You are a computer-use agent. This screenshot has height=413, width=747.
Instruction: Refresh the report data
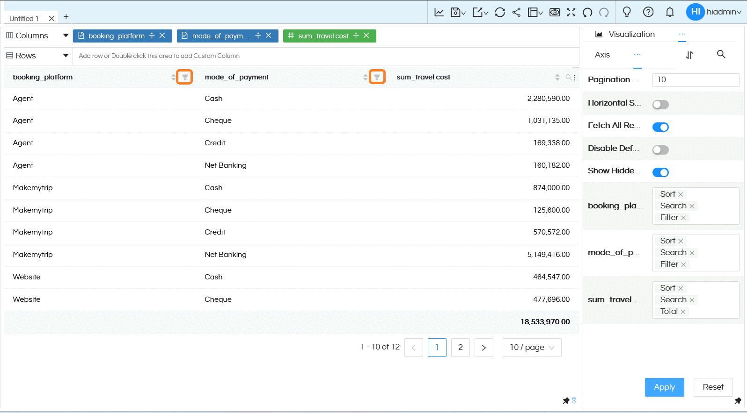[x=500, y=12]
